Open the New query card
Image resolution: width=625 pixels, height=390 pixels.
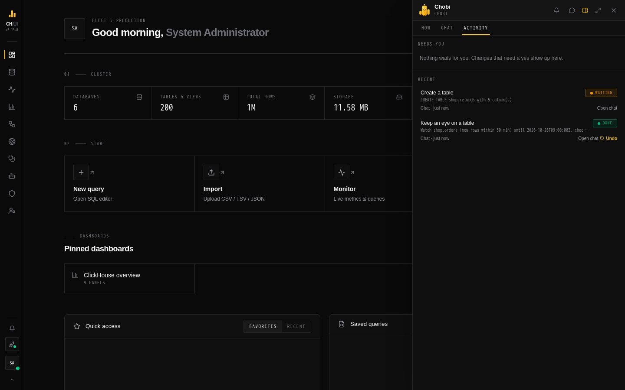[129, 184]
